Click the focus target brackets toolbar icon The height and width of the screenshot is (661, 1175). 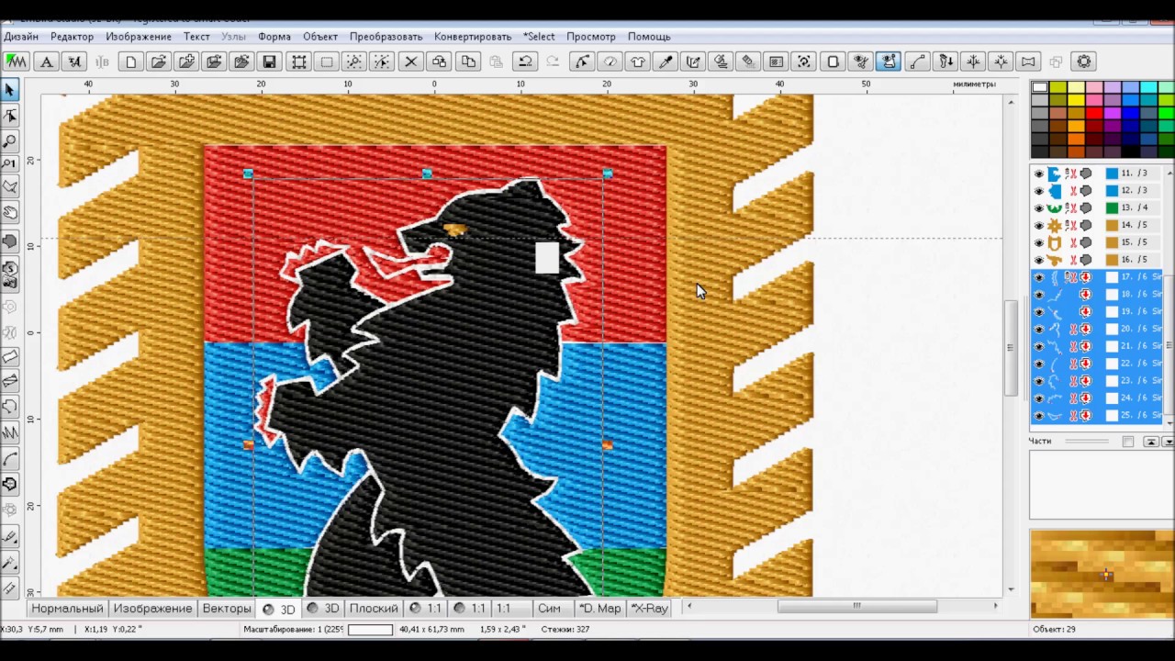[x=804, y=62]
